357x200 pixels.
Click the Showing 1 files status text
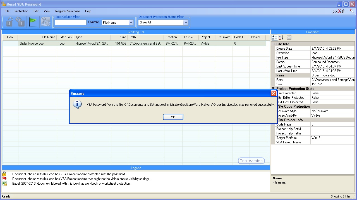(341, 196)
